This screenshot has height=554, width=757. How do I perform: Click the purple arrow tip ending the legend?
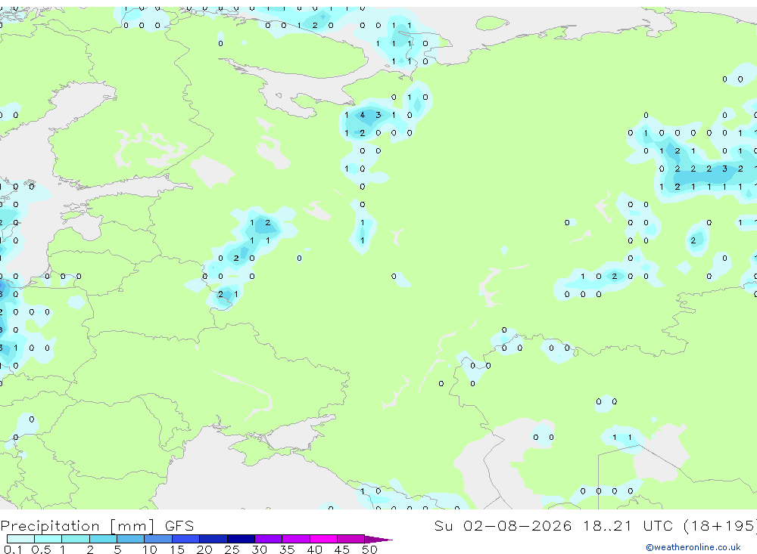click(x=378, y=540)
